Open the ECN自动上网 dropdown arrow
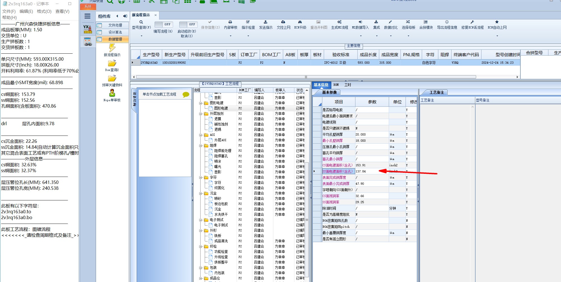The width and height of the screenshot is (561, 282). coord(497,36)
